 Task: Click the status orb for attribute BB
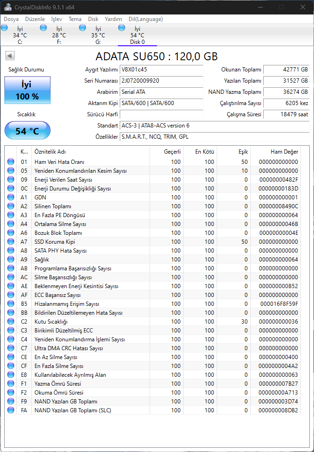11,312
